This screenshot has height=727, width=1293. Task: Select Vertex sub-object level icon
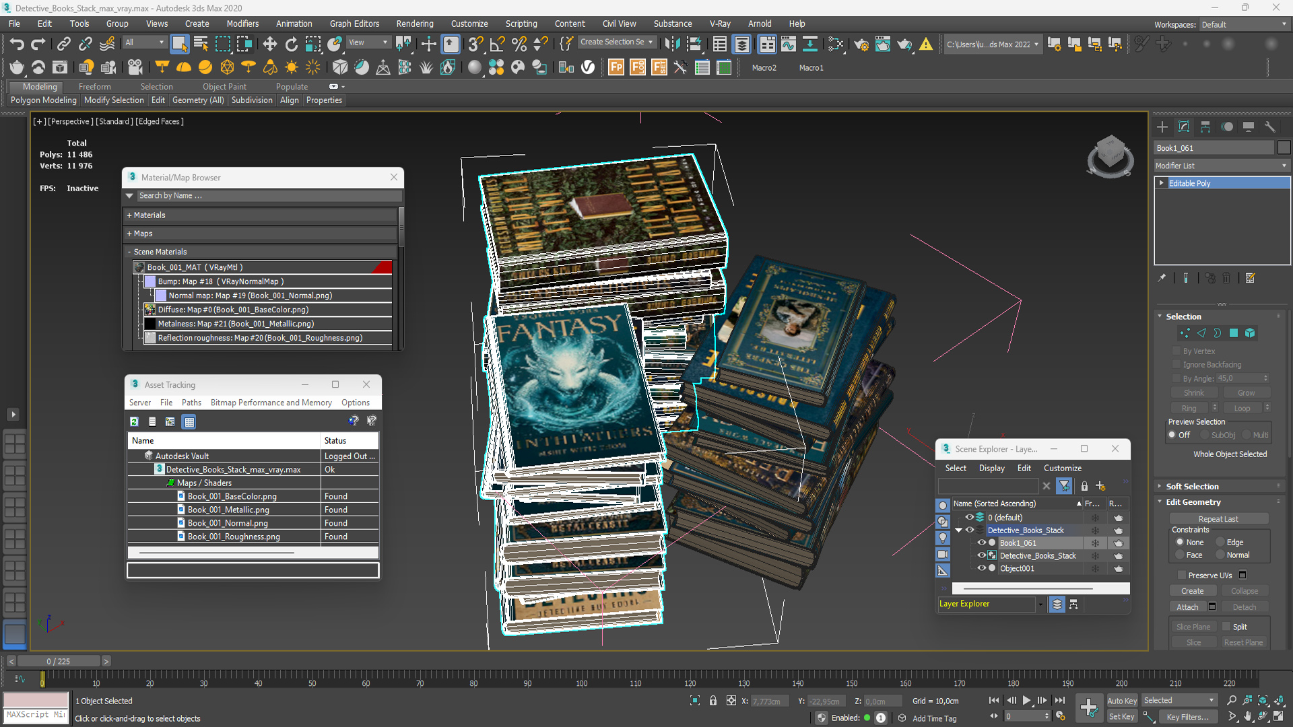click(x=1185, y=333)
